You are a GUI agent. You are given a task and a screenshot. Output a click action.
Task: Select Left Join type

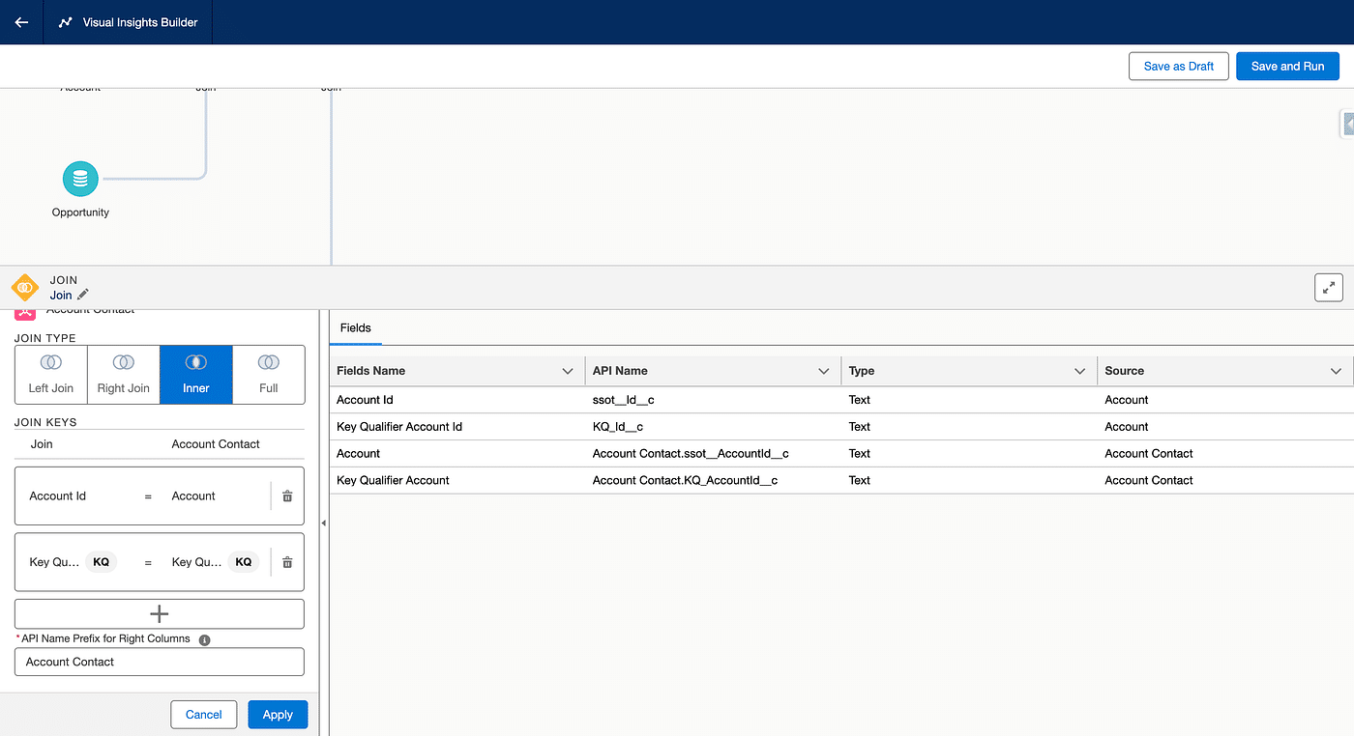point(51,374)
